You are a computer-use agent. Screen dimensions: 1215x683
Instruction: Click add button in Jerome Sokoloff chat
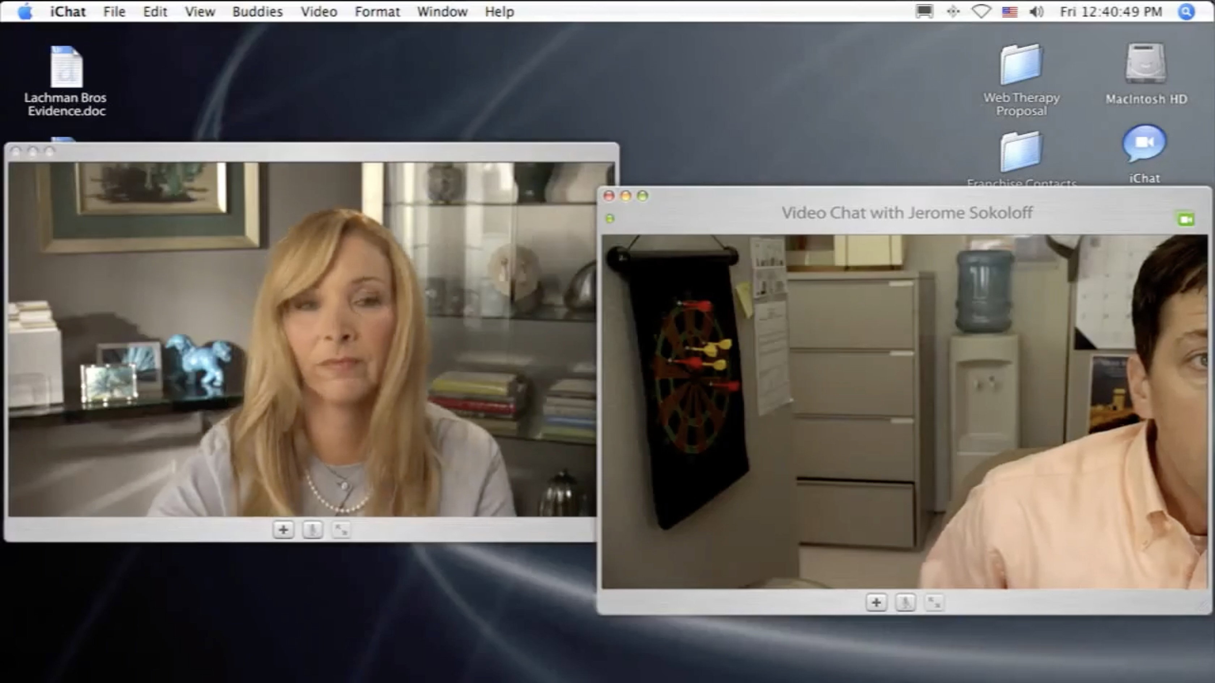876,602
